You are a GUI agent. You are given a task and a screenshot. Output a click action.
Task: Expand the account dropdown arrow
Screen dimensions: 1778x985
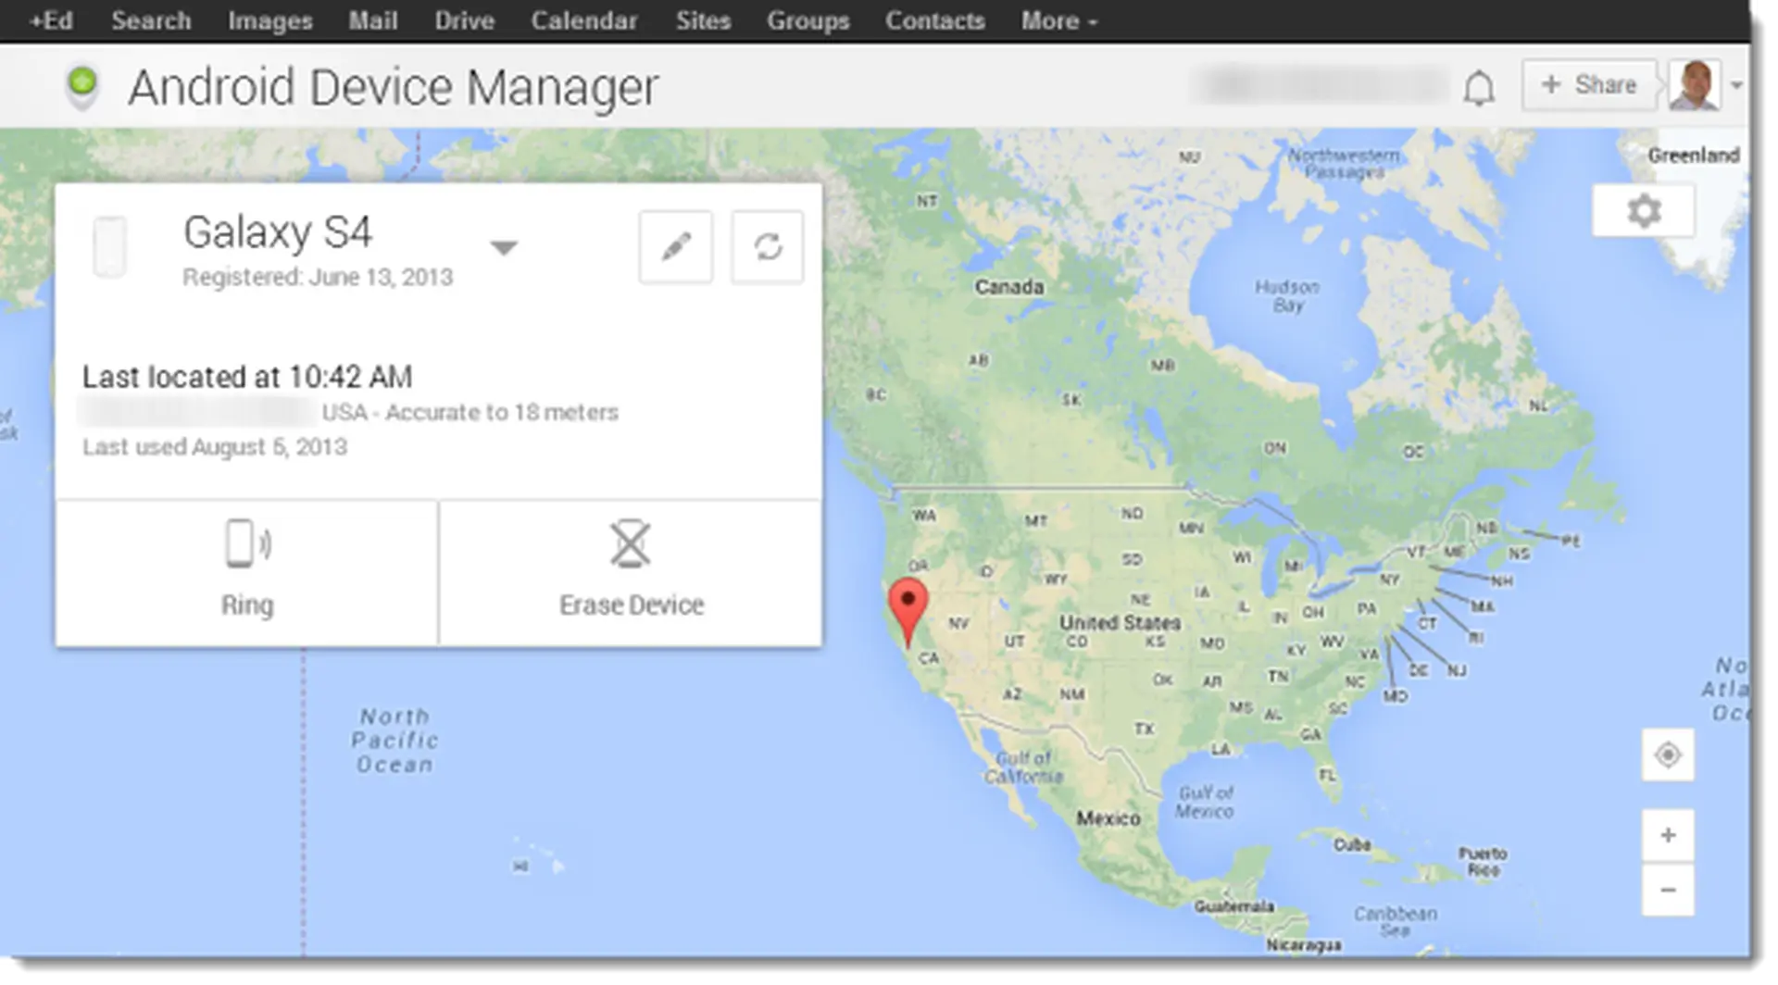[1736, 85]
